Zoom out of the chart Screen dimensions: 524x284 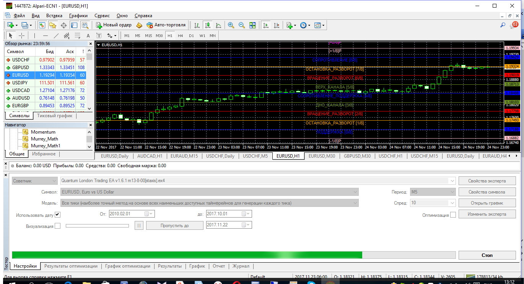click(x=242, y=25)
